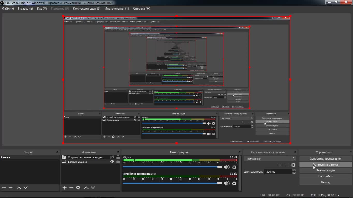353x198 pixels.
Task: Open the Вид (V) menu
Action: coord(42,9)
